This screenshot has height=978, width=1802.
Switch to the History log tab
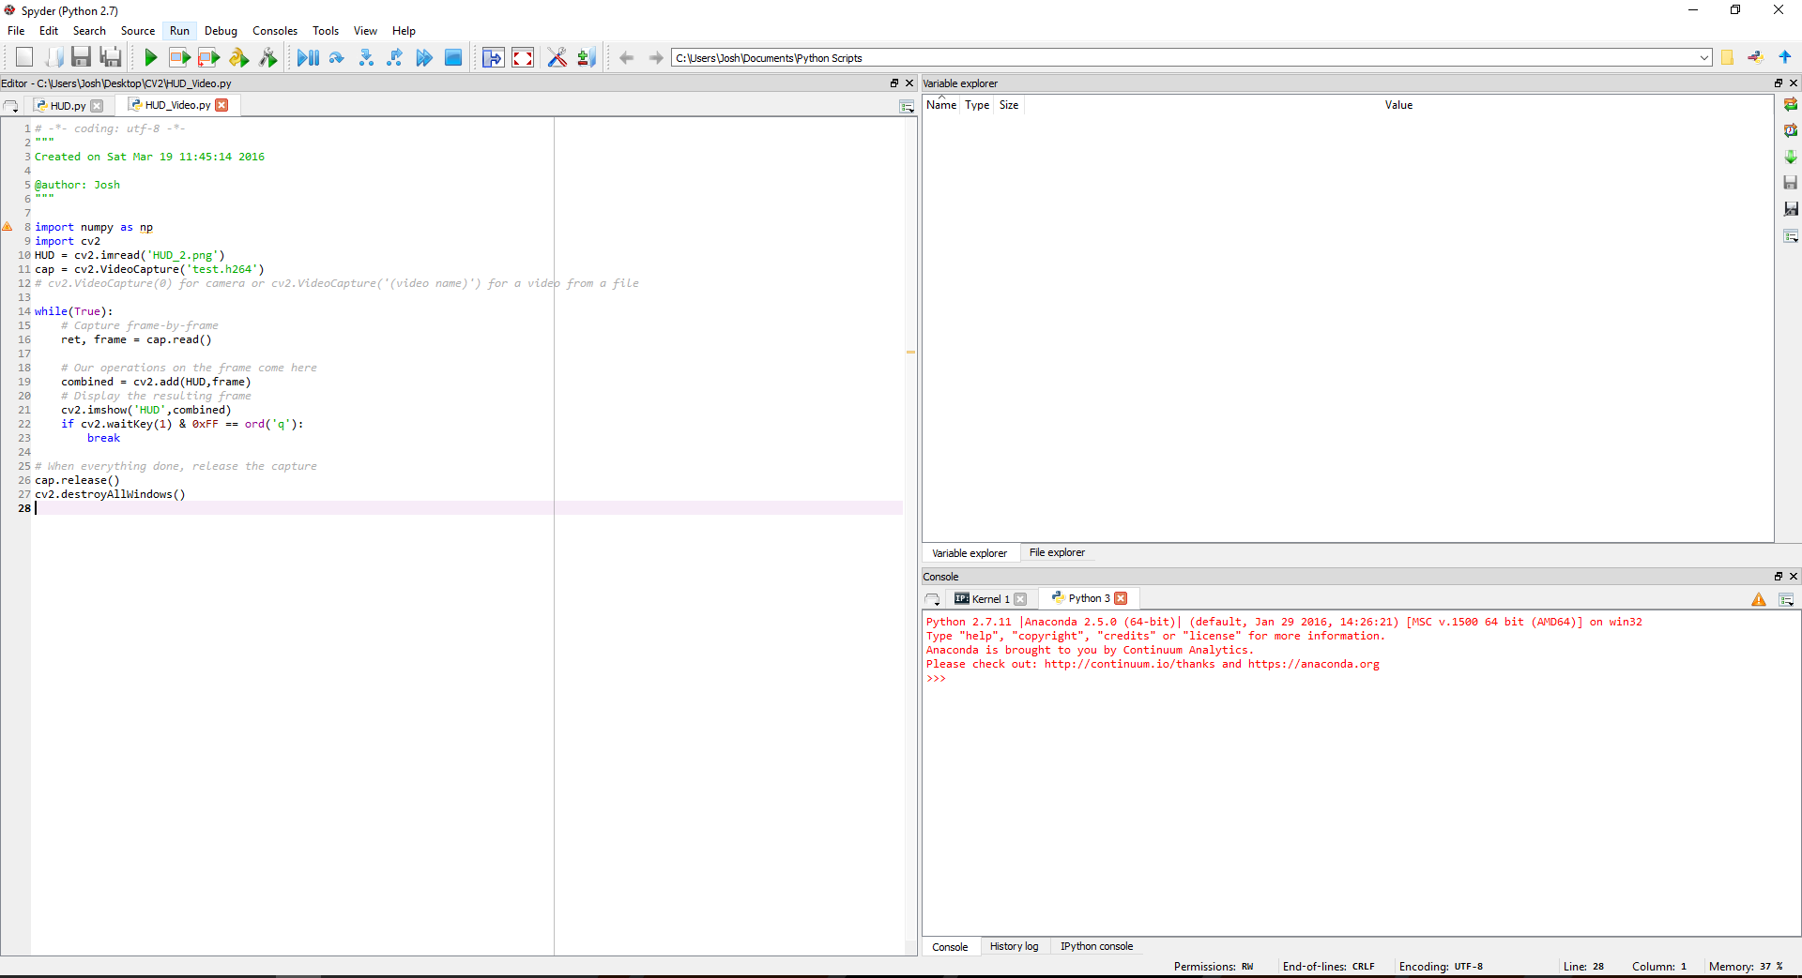point(1014,947)
